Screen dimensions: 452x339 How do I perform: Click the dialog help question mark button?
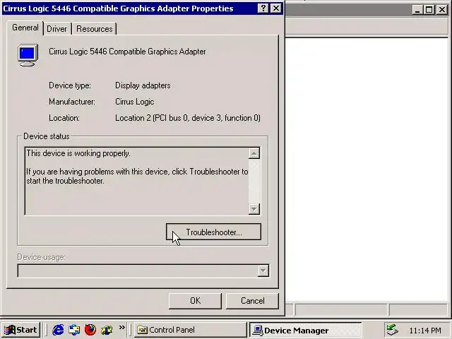coord(263,8)
